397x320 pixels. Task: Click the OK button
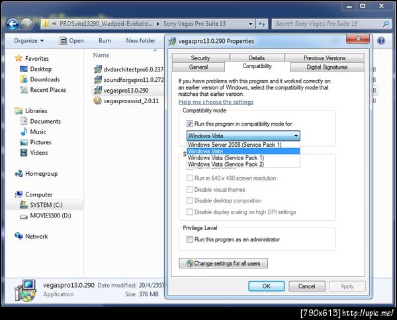(267, 286)
